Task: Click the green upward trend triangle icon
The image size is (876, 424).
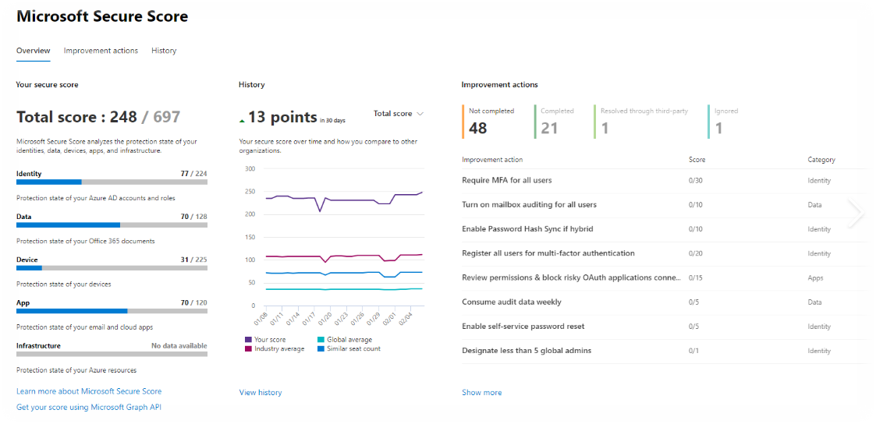Action: (242, 121)
